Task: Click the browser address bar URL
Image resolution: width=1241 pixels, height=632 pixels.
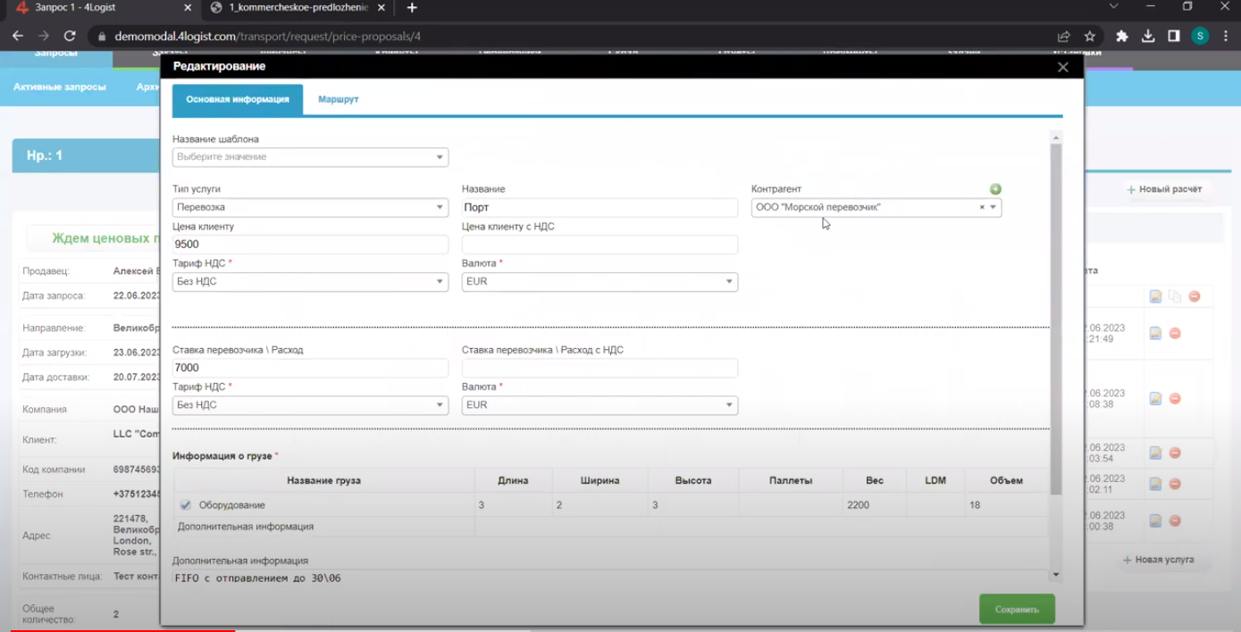Action: (268, 37)
